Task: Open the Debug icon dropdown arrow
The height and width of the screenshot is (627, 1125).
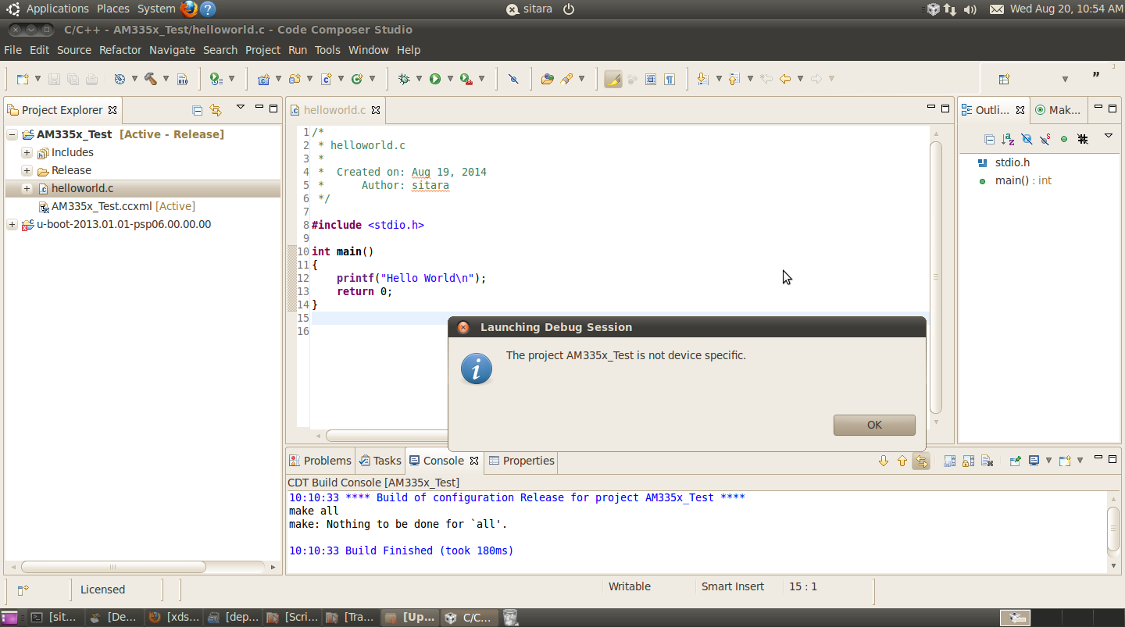Action: pyautogui.click(x=419, y=79)
